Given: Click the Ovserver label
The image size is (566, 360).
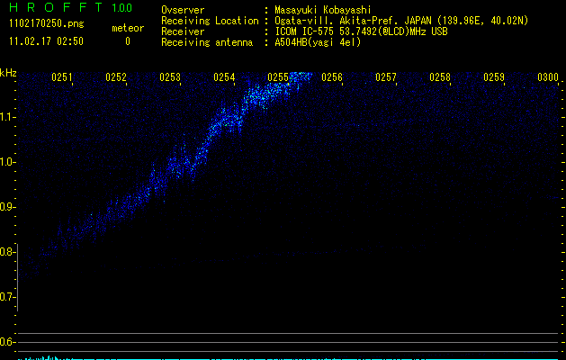Looking at the screenshot, I should [x=183, y=10].
